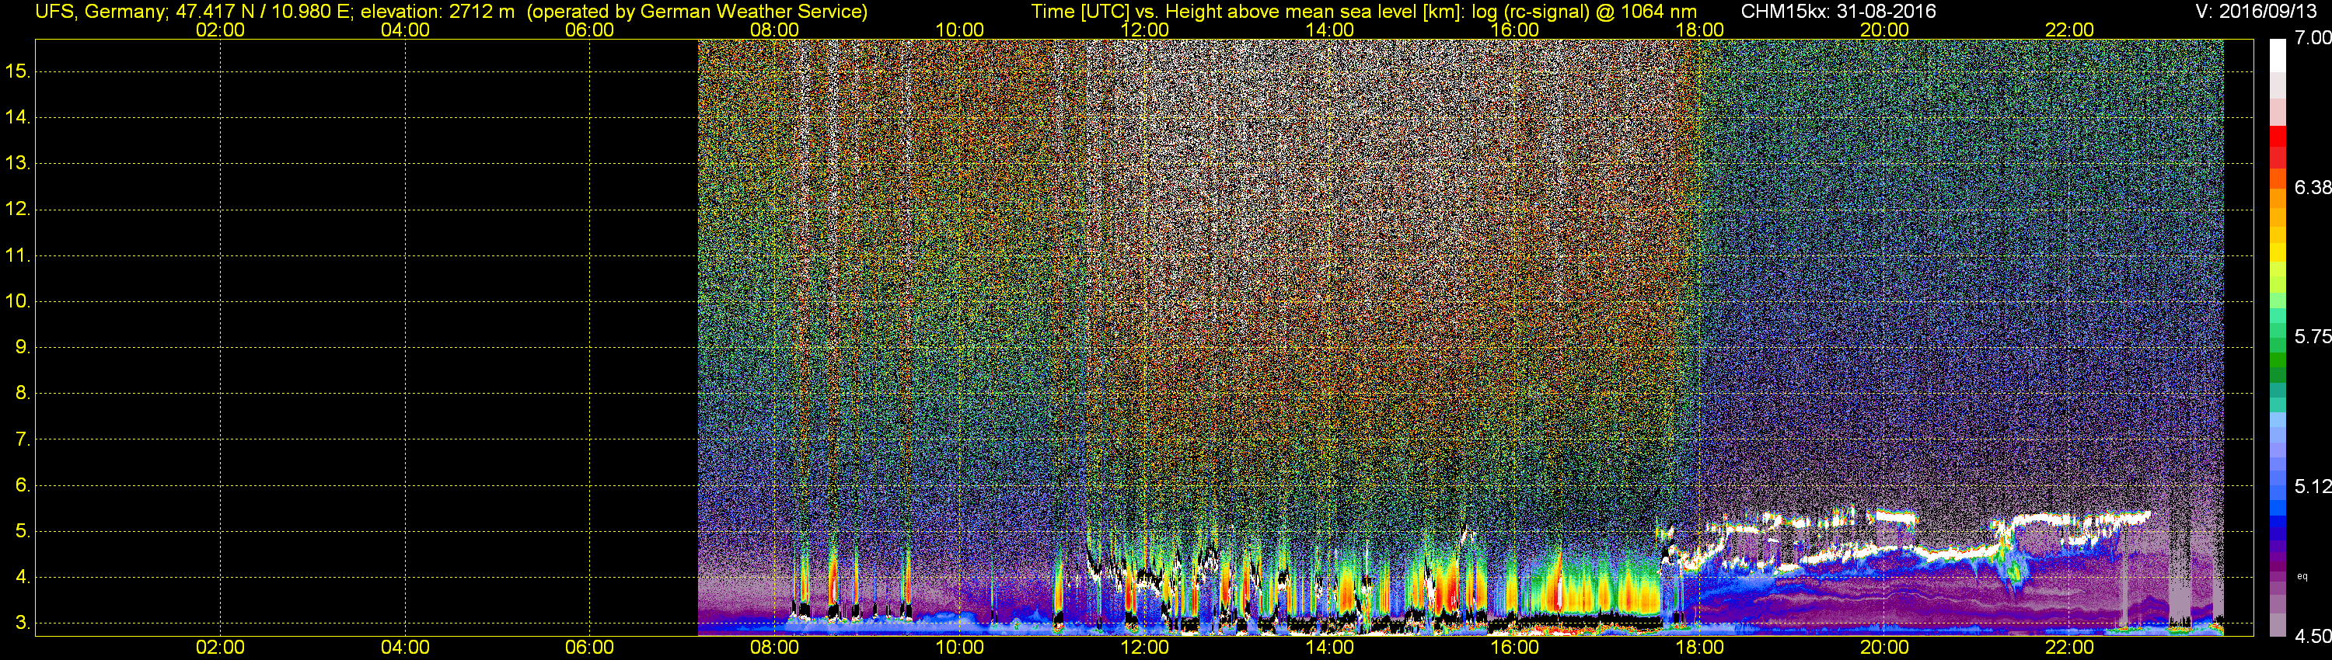The width and height of the screenshot is (2332, 660).
Task: Click the '6.' height axis label
Action: pos(23,485)
